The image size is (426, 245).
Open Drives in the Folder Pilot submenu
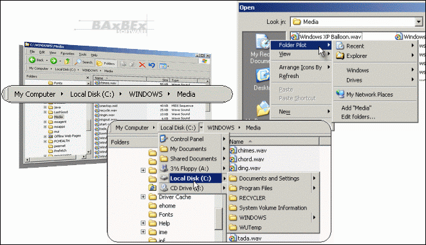[x=375, y=80]
